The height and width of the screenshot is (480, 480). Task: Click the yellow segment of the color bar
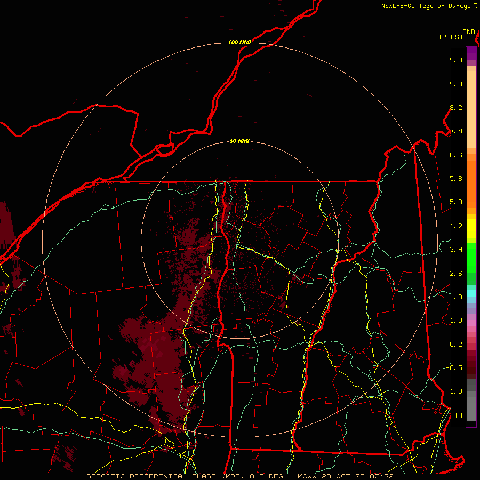(x=471, y=228)
